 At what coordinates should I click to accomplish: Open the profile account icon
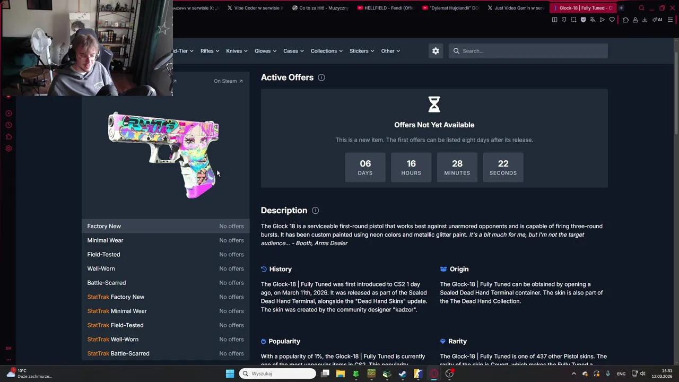[635, 20]
